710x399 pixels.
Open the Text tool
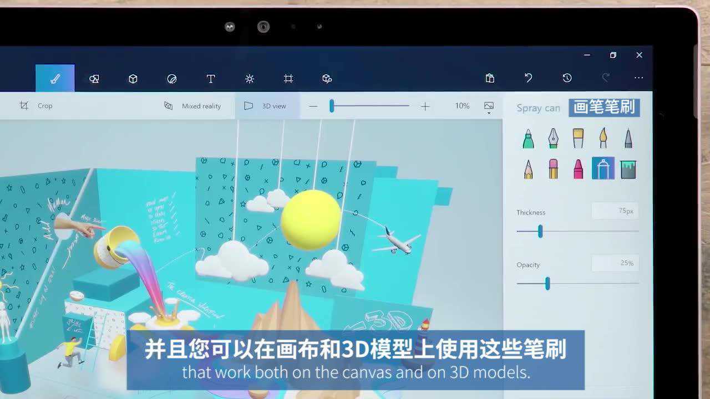pos(210,78)
